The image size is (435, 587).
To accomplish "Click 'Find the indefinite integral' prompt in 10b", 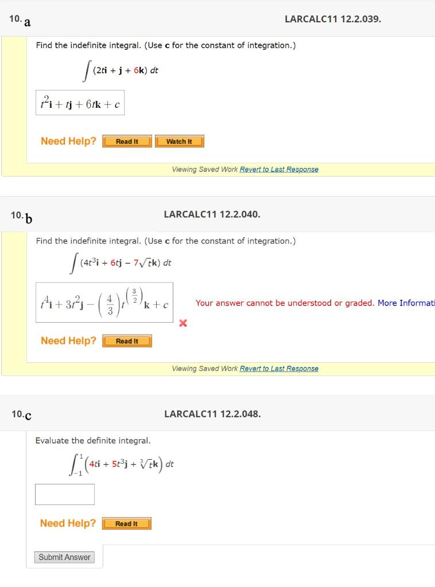I will pos(166,241).
